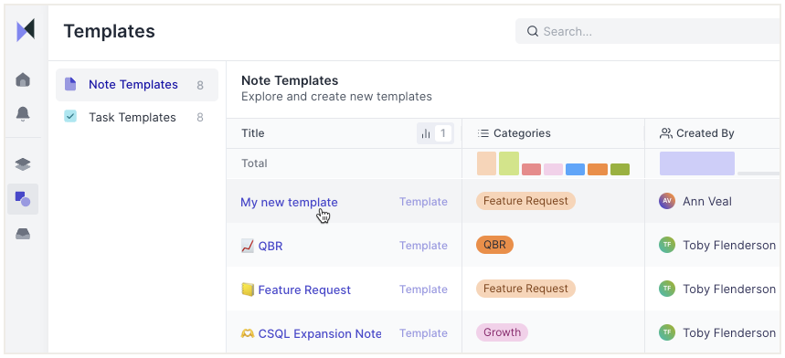Image resolution: width=785 pixels, height=358 pixels.
Task: Open the CSQL Expansion Note template
Action: click(320, 333)
